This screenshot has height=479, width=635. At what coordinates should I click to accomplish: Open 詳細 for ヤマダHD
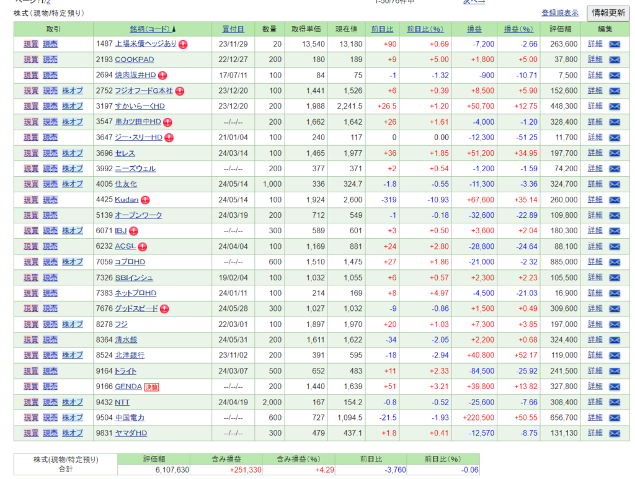595,433
